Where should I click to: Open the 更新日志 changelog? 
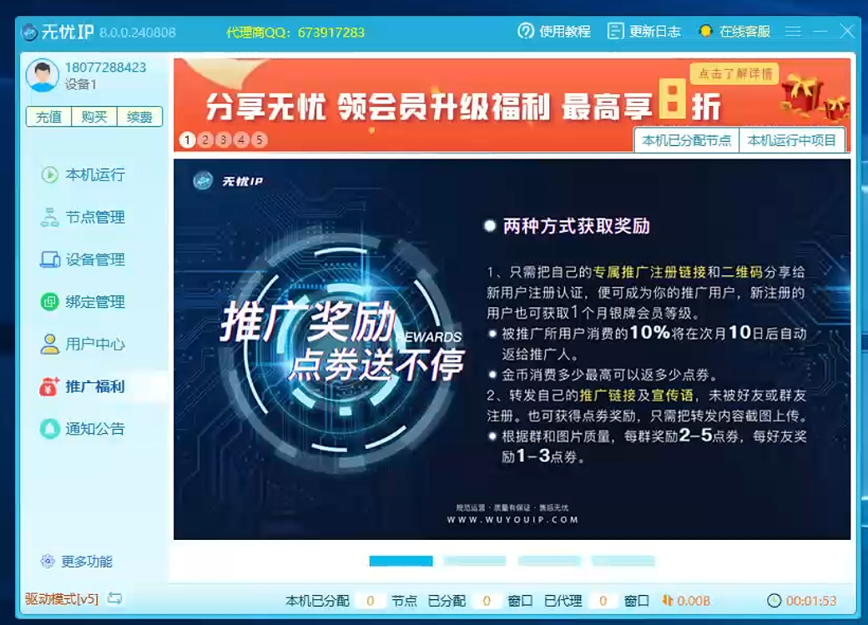(643, 32)
